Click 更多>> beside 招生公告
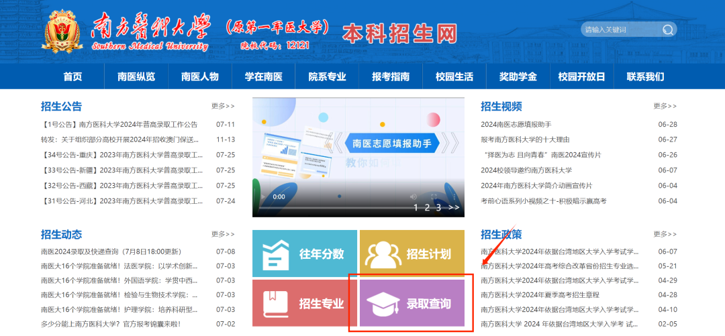The height and width of the screenshot is (336, 725). click(x=223, y=107)
